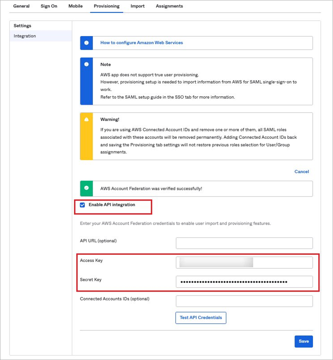This screenshot has width=333, height=360.
Task: Open the Assignments tab
Action: click(x=169, y=6)
